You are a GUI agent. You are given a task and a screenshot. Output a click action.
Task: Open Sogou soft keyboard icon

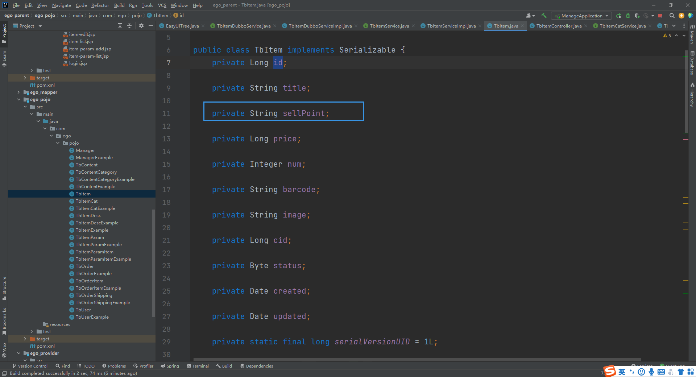661,372
